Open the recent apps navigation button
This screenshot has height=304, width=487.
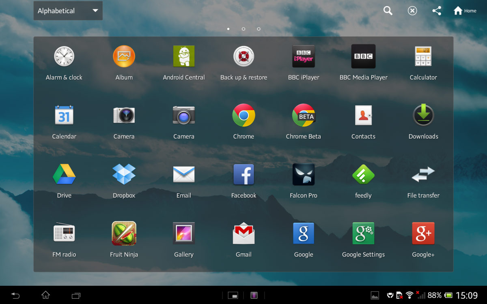pos(76,295)
